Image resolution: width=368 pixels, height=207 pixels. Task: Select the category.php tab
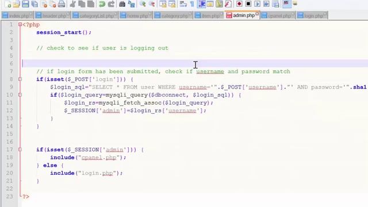coord(173,16)
